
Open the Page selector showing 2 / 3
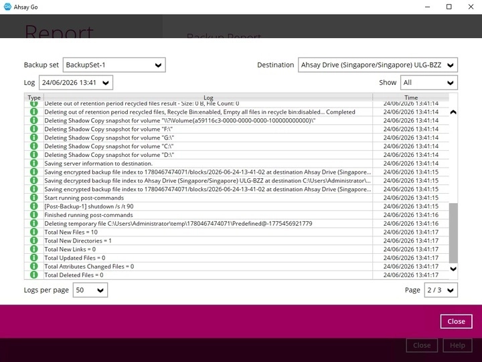point(440,290)
